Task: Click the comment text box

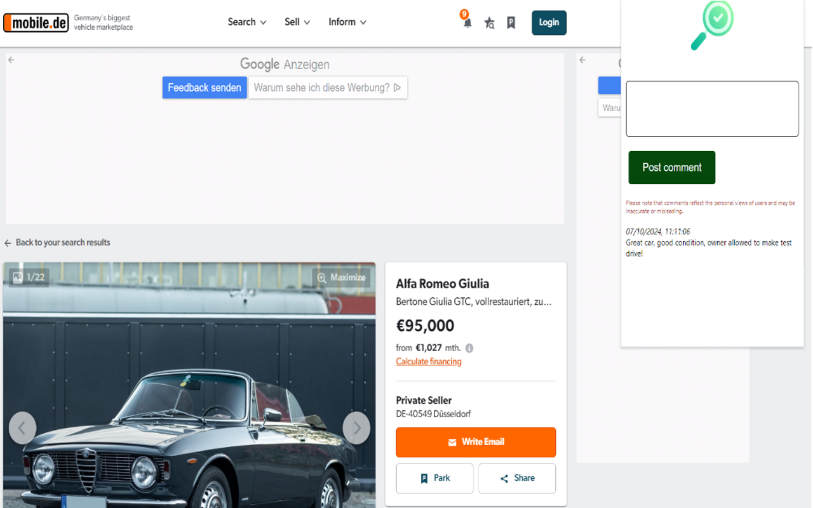Action: (712, 109)
